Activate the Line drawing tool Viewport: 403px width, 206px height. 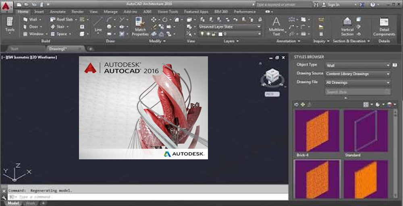(x=98, y=25)
